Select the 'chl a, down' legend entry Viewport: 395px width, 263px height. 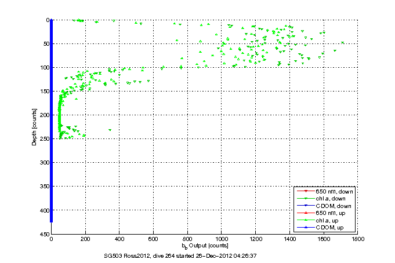tap(321, 199)
